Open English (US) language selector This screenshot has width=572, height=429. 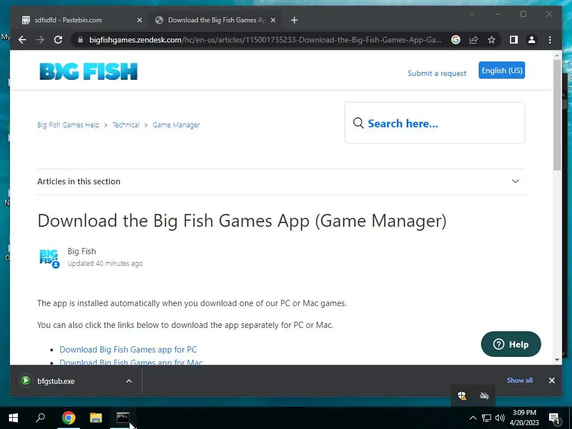pos(502,70)
